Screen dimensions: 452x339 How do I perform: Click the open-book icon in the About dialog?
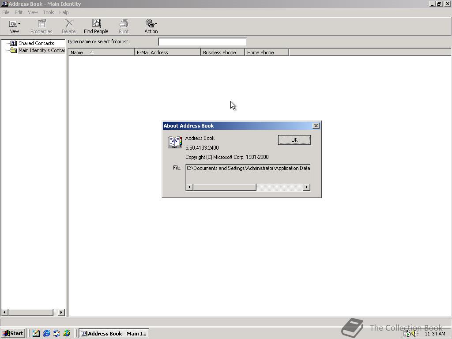click(x=175, y=143)
